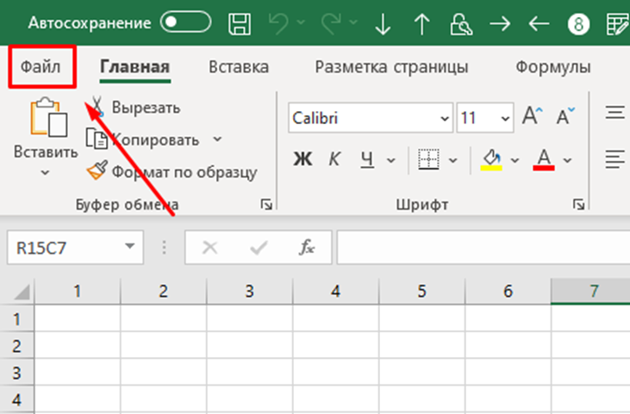Viewport: 630px width, 414px height.
Task: Click the Вставить clipboard paste icon
Action: [x=48, y=117]
